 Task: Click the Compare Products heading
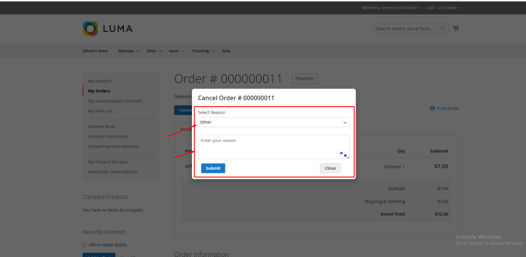click(105, 197)
